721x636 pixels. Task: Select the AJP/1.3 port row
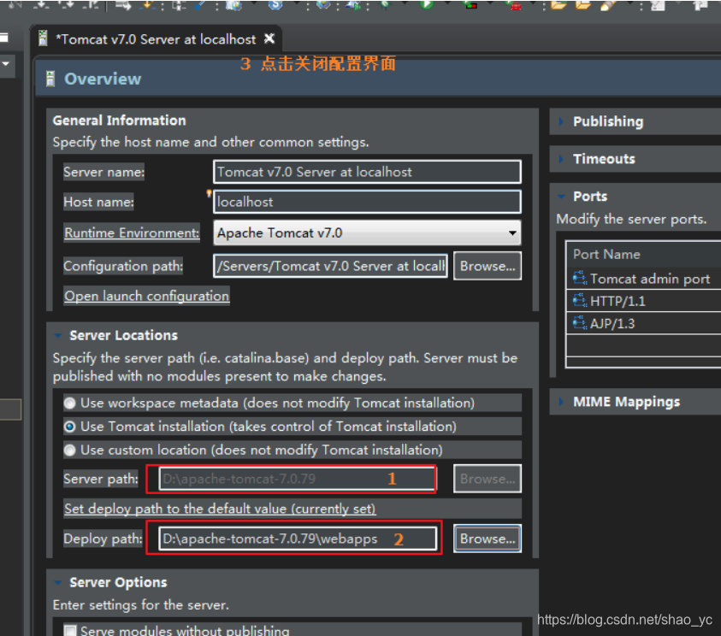644,323
